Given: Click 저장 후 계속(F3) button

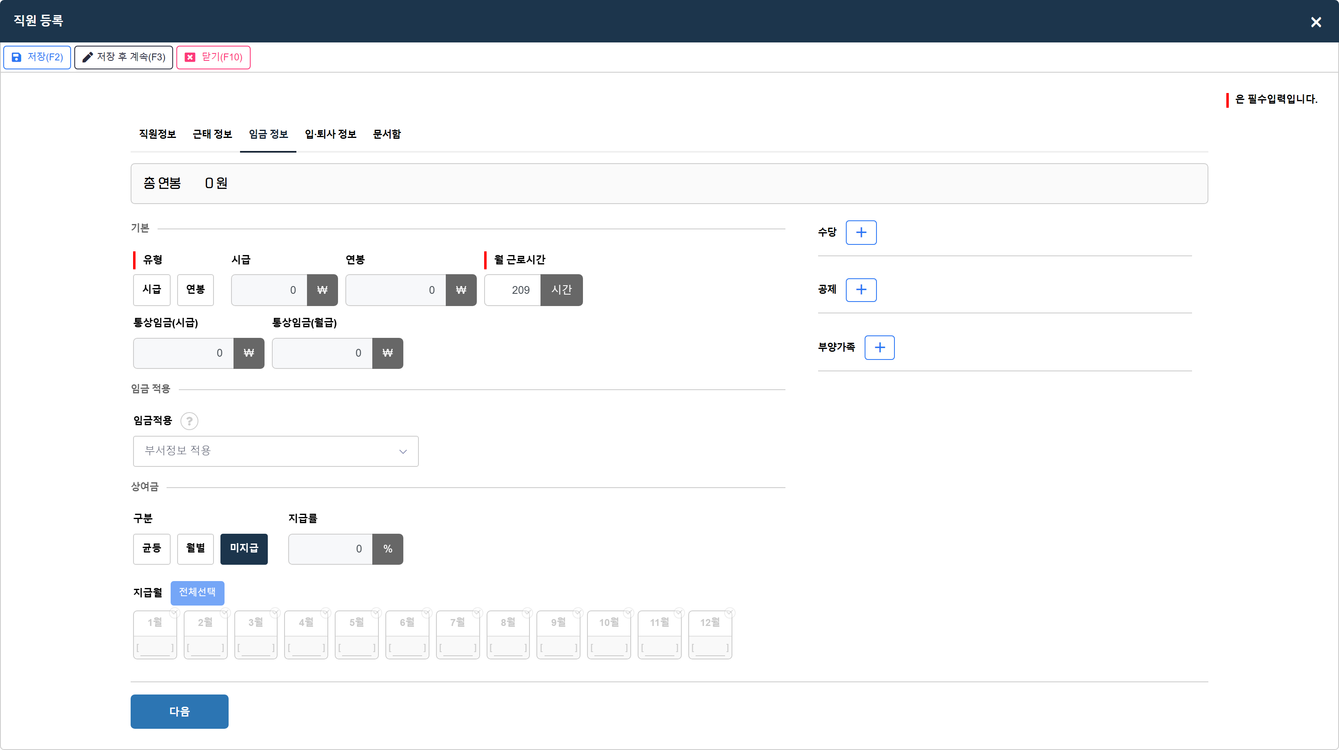Looking at the screenshot, I should 124,57.
